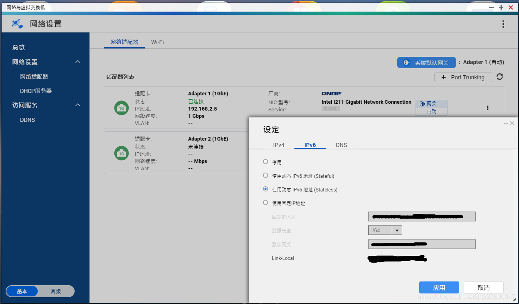Open DDNS sidebar item

tap(27, 120)
